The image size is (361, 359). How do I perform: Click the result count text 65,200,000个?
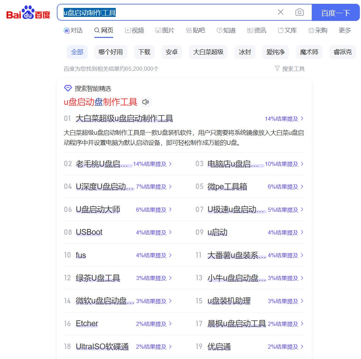142,69
